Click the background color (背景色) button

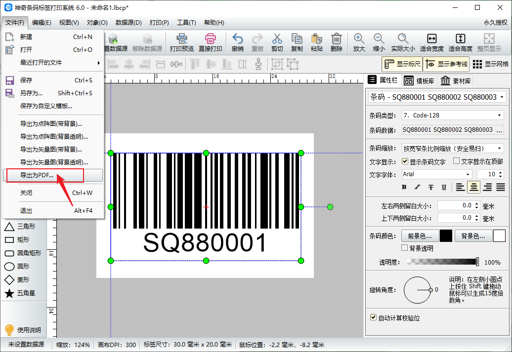tap(473, 236)
